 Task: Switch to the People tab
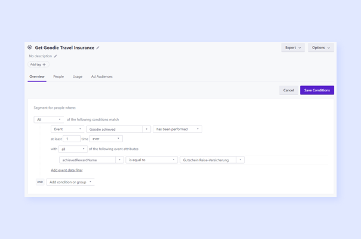pos(58,76)
